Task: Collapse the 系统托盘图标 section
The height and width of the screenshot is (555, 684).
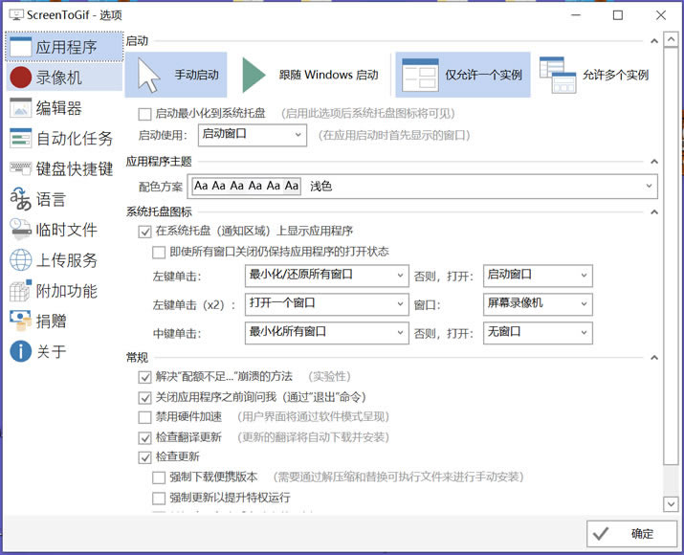Action: (x=654, y=212)
